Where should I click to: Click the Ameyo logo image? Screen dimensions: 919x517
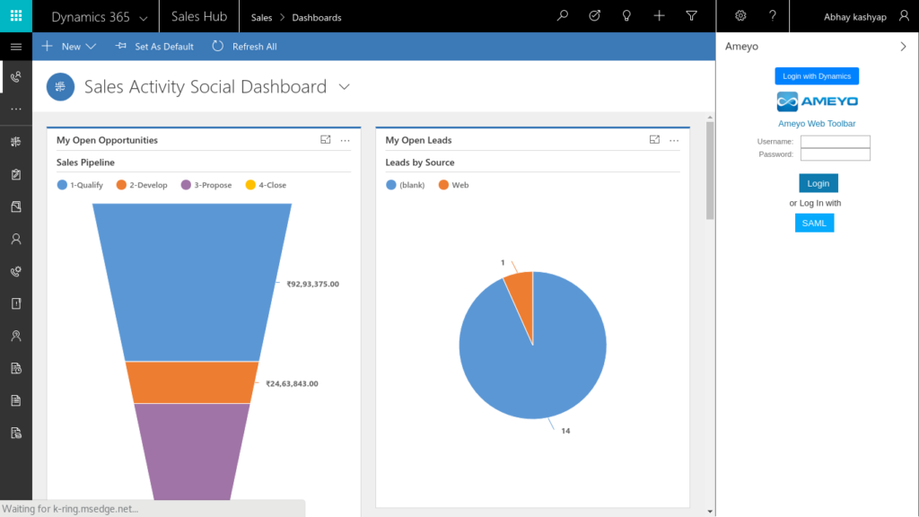coord(817,101)
